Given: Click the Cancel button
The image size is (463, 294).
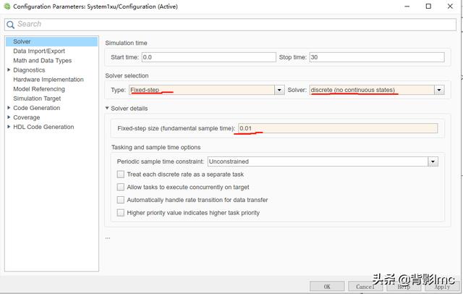Looking at the screenshot, I should (365, 286).
